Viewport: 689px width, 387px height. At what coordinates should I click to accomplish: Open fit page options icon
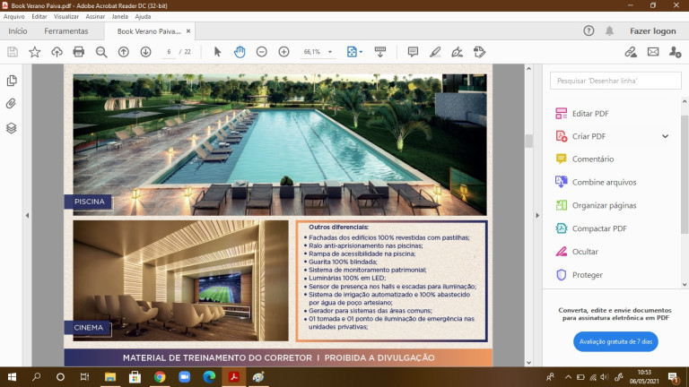pos(354,52)
